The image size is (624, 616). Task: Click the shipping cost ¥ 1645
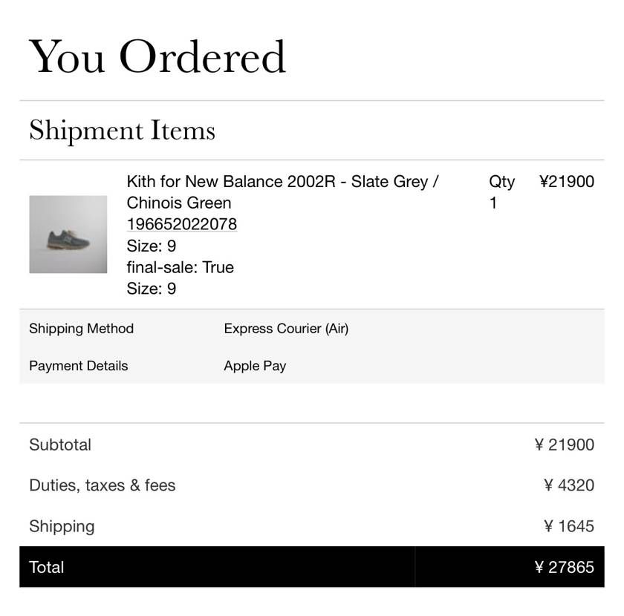pos(569,526)
